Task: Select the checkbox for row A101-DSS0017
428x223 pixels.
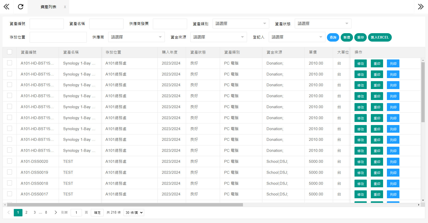Action: click(x=10, y=194)
